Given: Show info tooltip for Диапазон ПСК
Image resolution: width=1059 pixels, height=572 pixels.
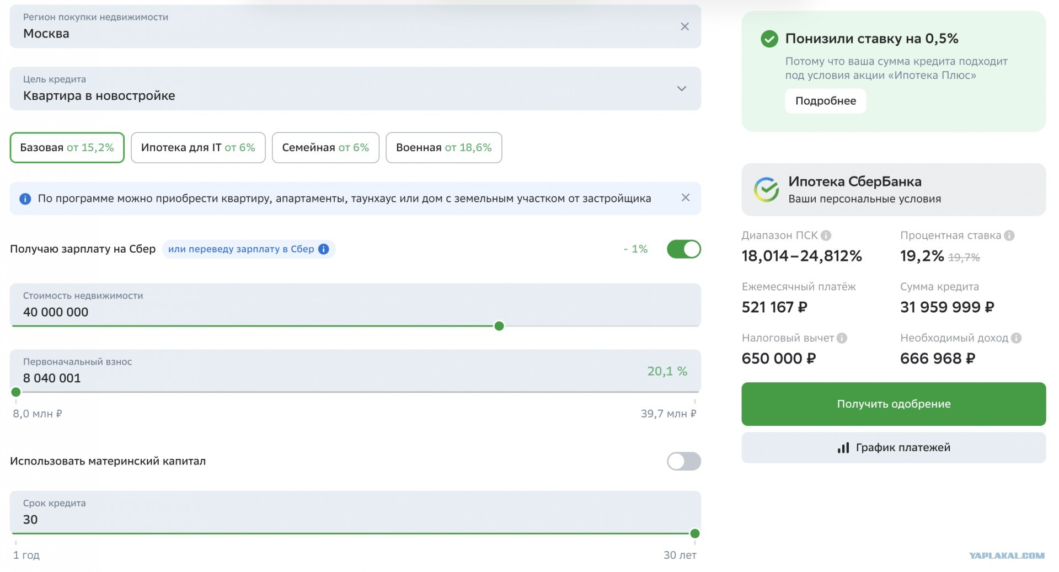Looking at the screenshot, I should 826,236.
